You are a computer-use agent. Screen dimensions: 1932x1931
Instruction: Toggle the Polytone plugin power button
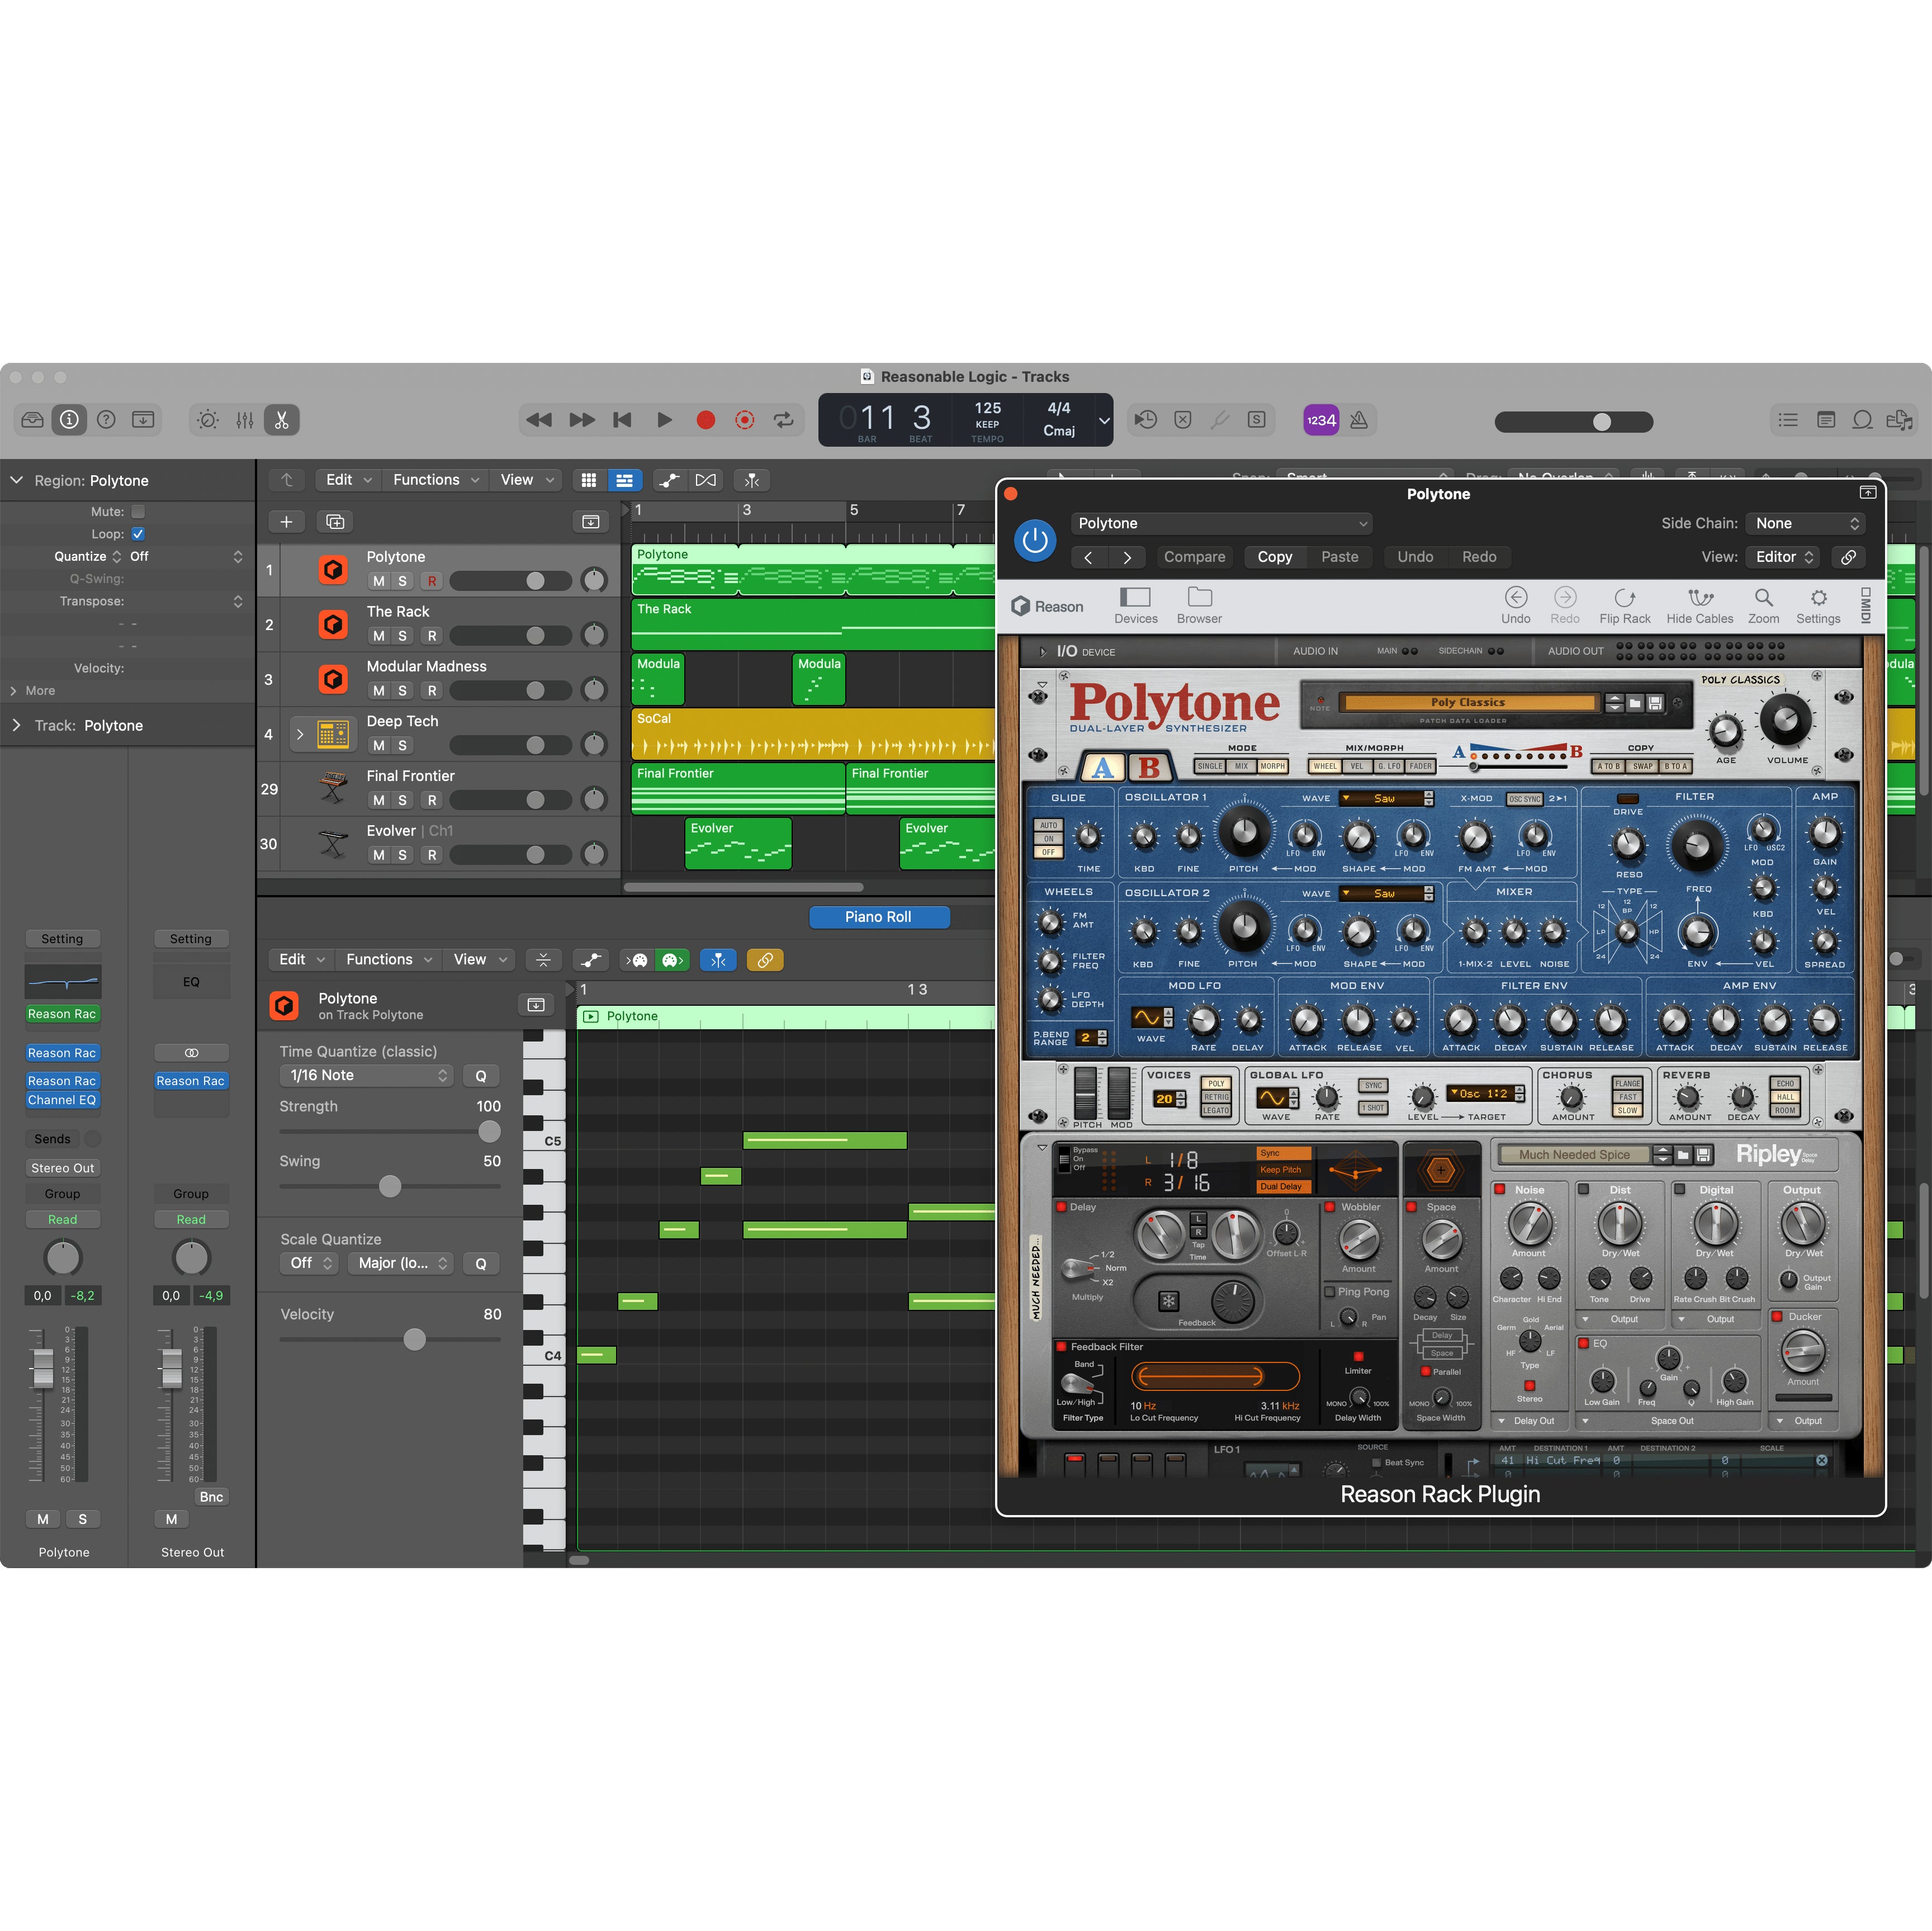click(1035, 540)
